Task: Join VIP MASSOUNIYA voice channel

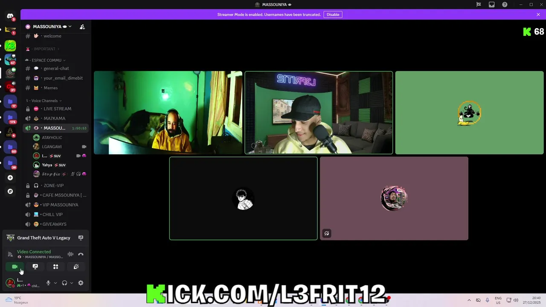Action: point(56,205)
